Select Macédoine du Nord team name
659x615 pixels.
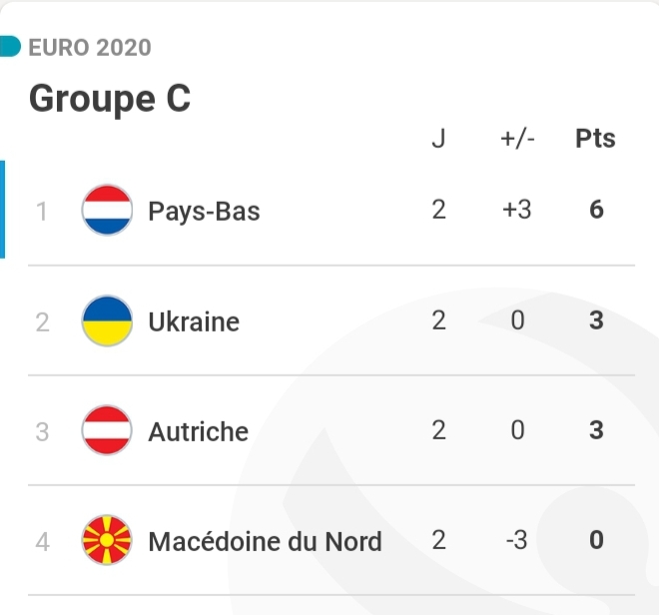(265, 541)
